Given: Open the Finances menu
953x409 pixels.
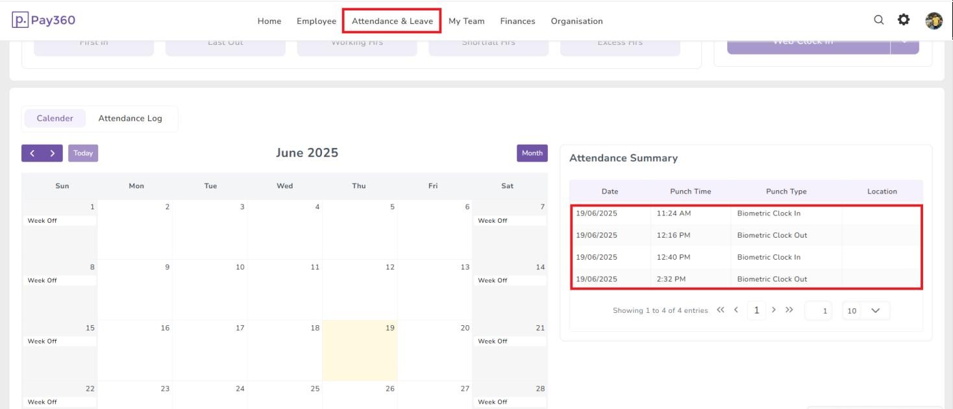Looking at the screenshot, I should click(x=517, y=21).
